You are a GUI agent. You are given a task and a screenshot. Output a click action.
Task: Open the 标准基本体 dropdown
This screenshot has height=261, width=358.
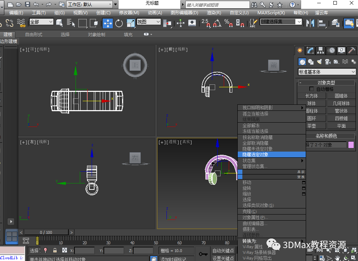click(x=327, y=72)
